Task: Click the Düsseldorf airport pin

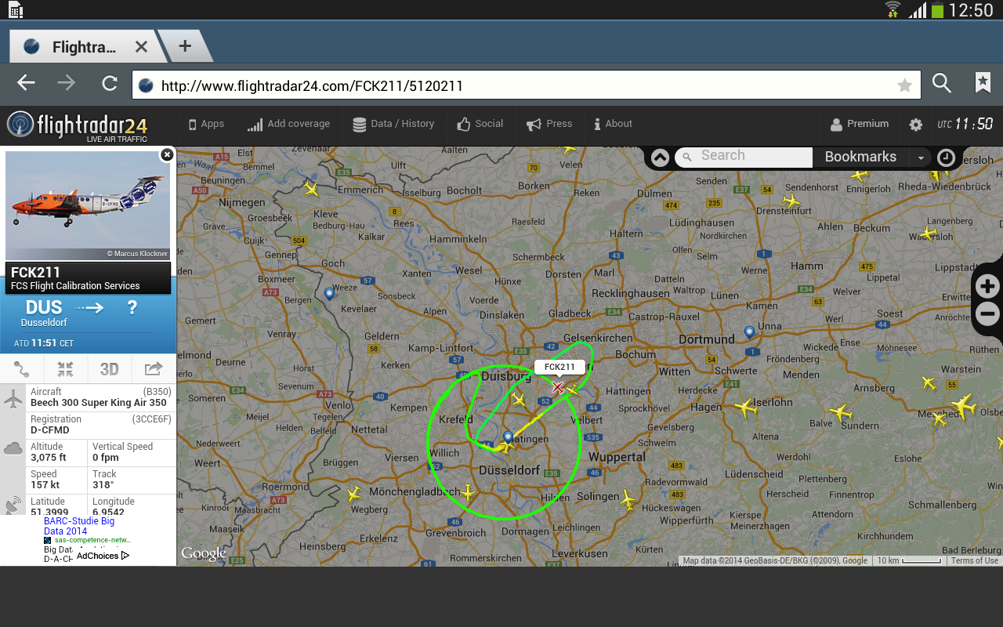Action: [508, 437]
